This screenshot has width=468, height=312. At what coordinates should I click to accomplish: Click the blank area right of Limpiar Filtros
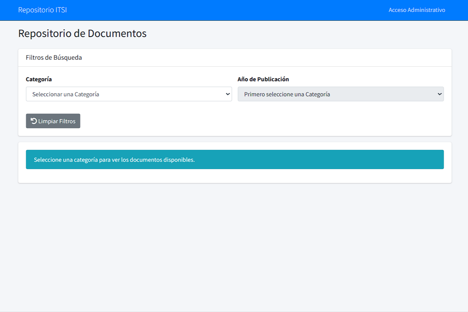pyautogui.click(x=262, y=121)
